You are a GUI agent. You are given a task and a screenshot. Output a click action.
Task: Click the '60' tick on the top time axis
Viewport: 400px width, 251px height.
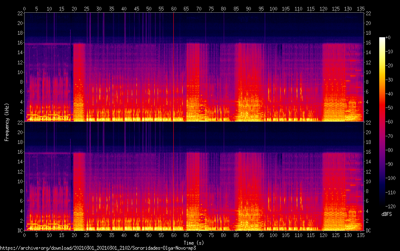(x=174, y=8)
